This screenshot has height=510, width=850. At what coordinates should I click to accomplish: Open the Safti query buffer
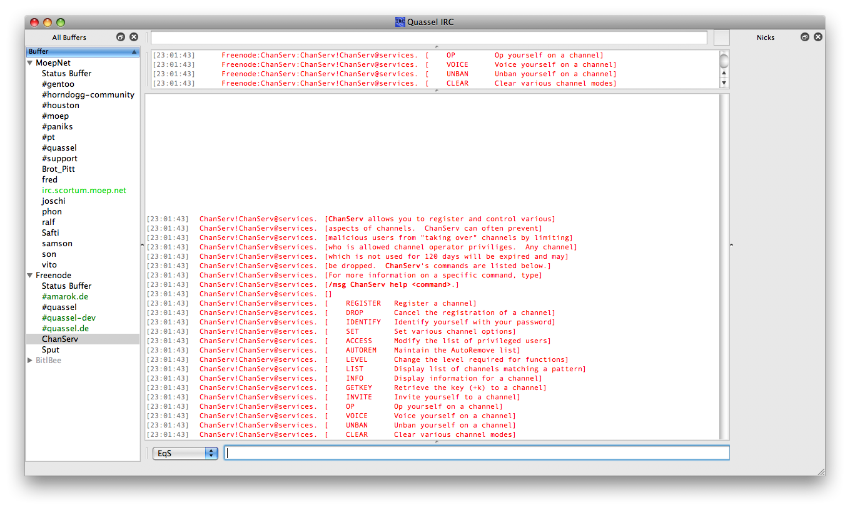pos(51,233)
